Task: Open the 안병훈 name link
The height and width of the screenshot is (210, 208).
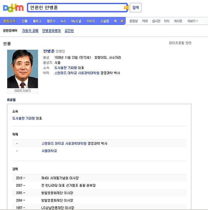Action: point(49,51)
